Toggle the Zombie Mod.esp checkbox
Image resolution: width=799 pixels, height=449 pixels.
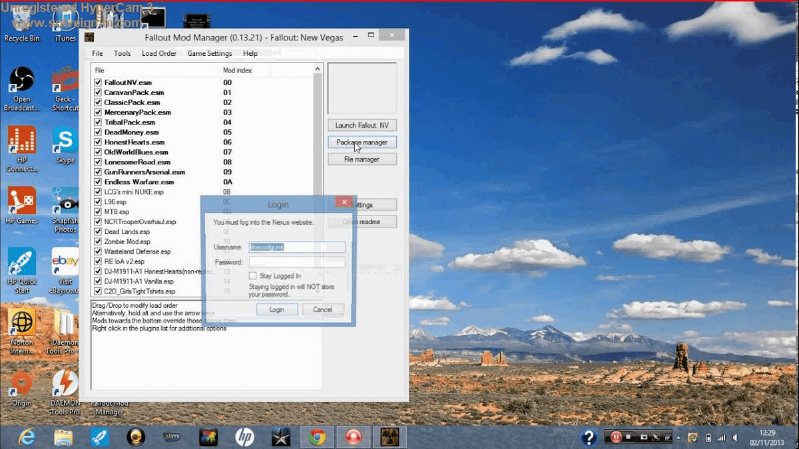[98, 242]
